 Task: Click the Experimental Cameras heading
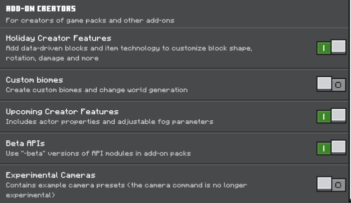(50, 175)
